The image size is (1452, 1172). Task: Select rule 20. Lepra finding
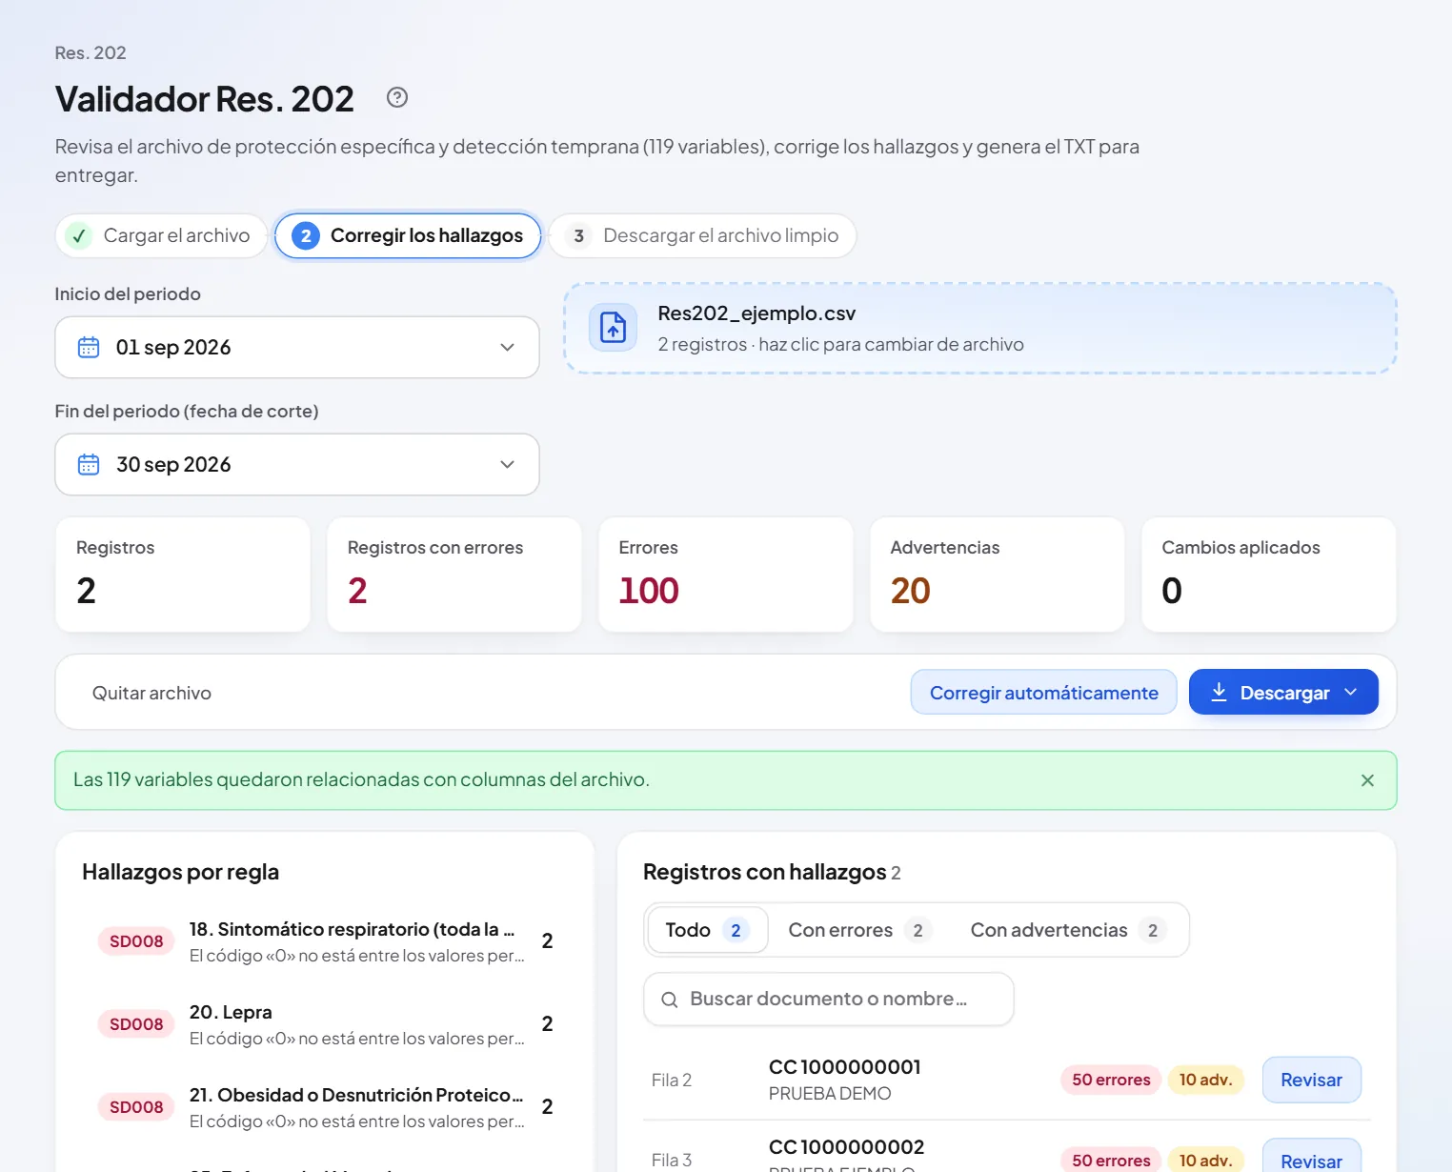[325, 1024]
